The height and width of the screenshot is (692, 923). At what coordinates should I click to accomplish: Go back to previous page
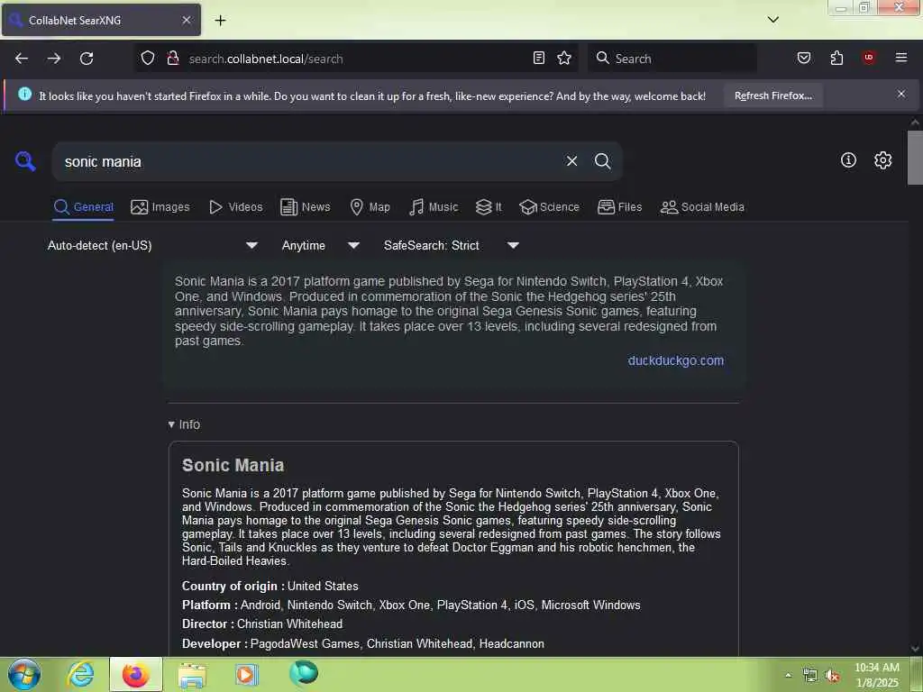pos(22,59)
